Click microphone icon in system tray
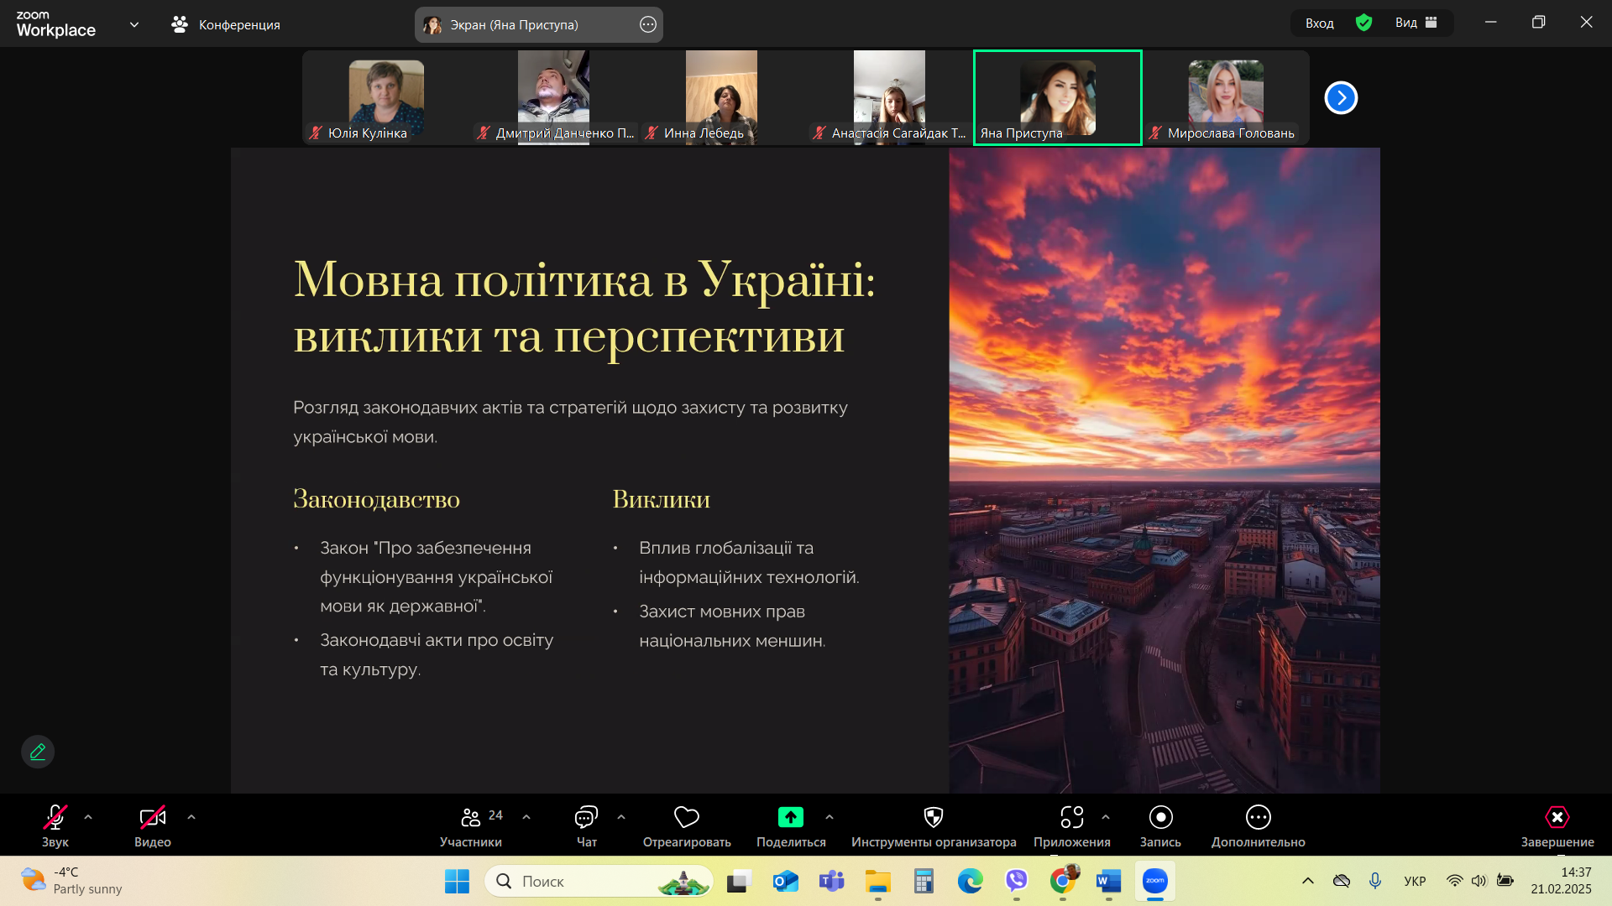This screenshot has width=1612, height=906. tap(1375, 881)
